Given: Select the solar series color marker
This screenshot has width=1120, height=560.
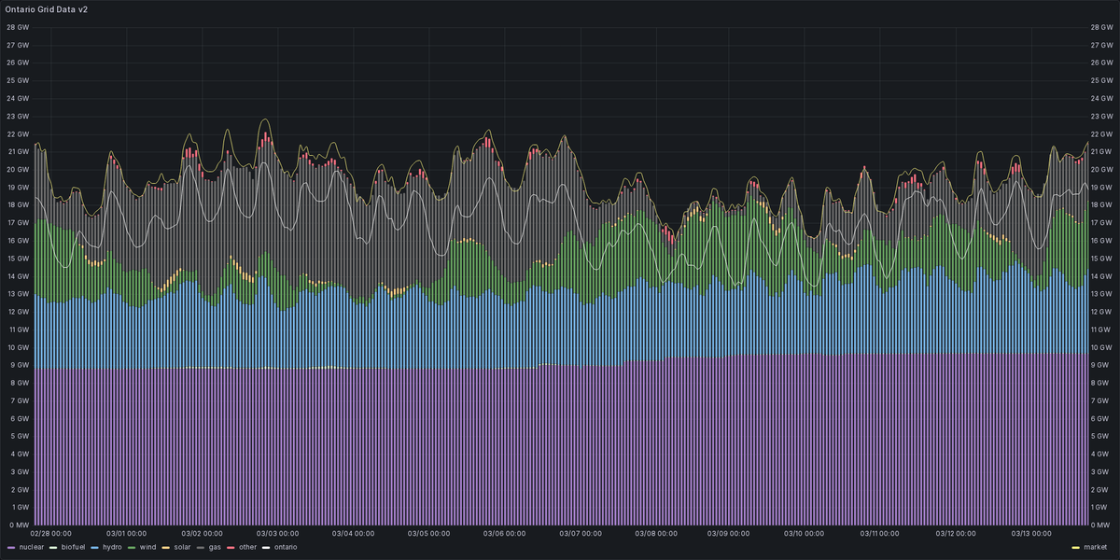Looking at the screenshot, I should pos(165,548).
